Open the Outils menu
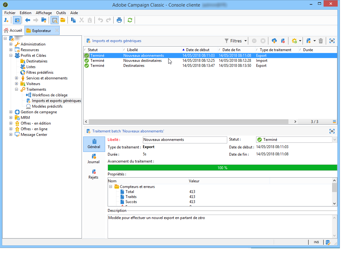 point(61,13)
